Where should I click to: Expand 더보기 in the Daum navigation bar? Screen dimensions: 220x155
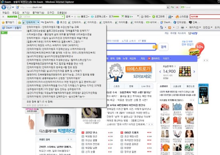(x=166, y=59)
